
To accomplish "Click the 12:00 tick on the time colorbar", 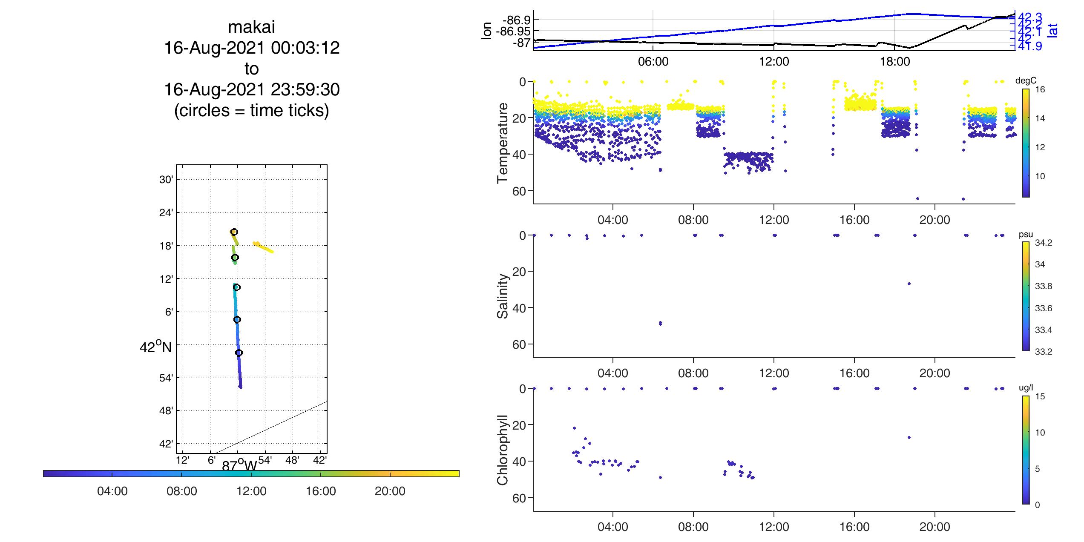I will coord(251,491).
